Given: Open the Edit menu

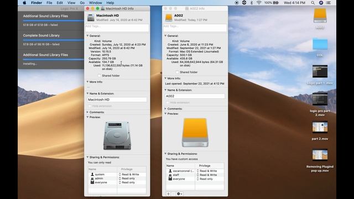Looking at the screenshot, I should pos(60,3).
